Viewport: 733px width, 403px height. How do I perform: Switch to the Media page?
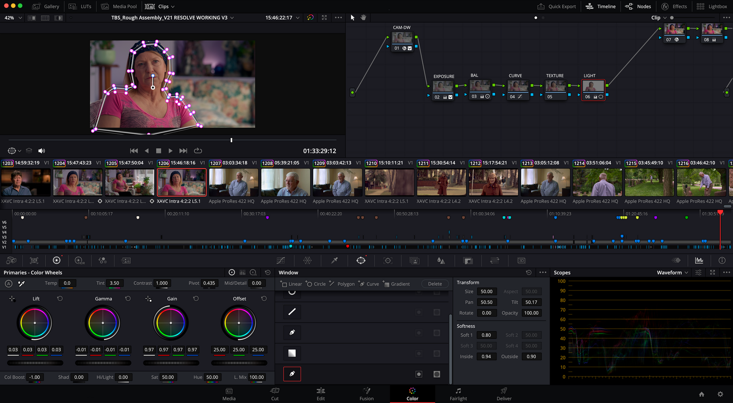tap(229, 394)
